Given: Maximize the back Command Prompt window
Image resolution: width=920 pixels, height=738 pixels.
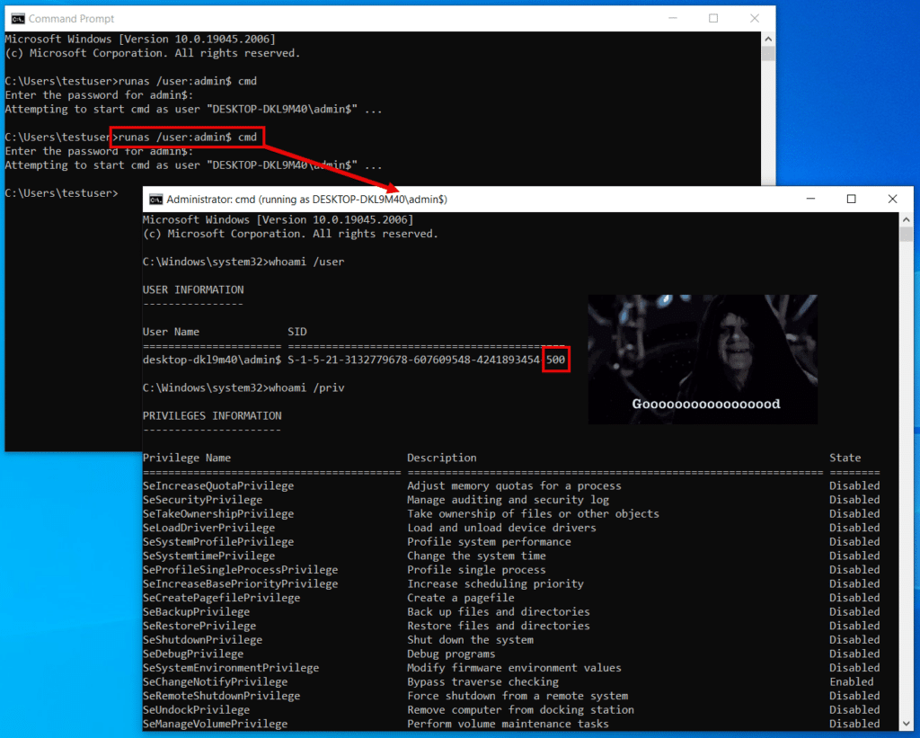Looking at the screenshot, I should (x=713, y=18).
